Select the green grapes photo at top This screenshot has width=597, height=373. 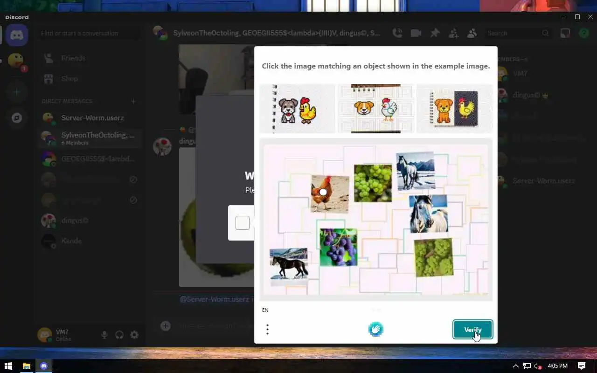pos(373,182)
